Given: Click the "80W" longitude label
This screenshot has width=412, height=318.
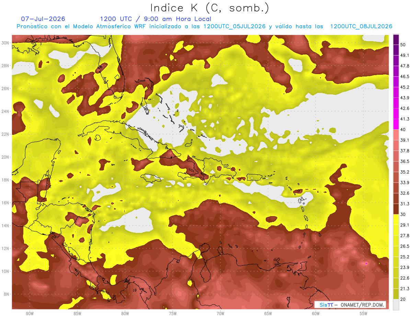Looking at the screenshot, I should (125, 314).
